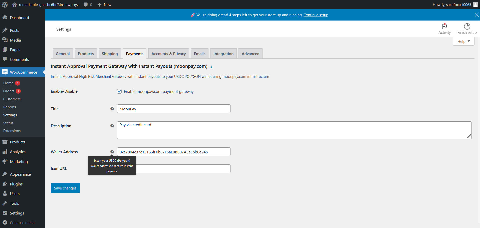Open WooCommerce Reports submenu
Screen dimensions: 480x228
[x=10, y=107]
